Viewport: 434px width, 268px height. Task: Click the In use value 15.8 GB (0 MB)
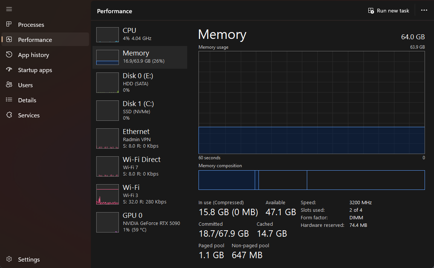coord(228,212)
